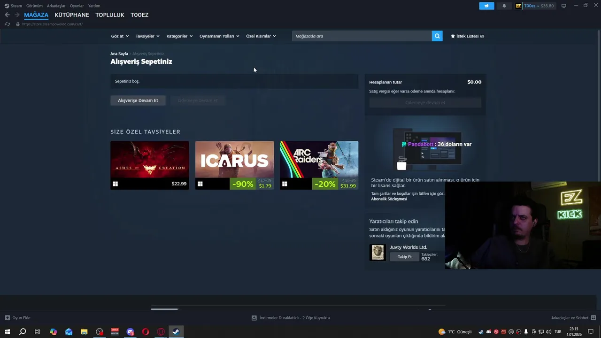Expand the Göz at dropdown
The width and height of the screenshot is (601, 338).
tap(120, 36)
